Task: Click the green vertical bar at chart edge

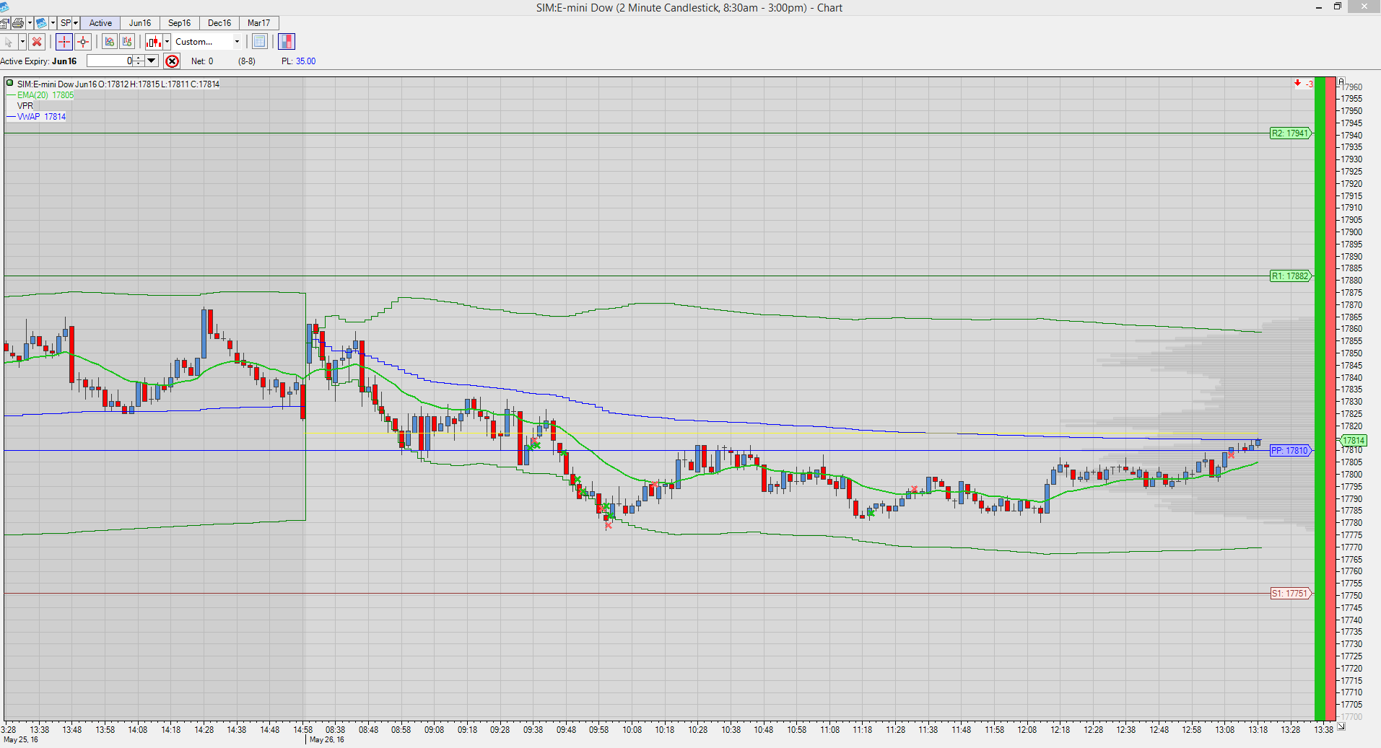Action: [1320, 399]
